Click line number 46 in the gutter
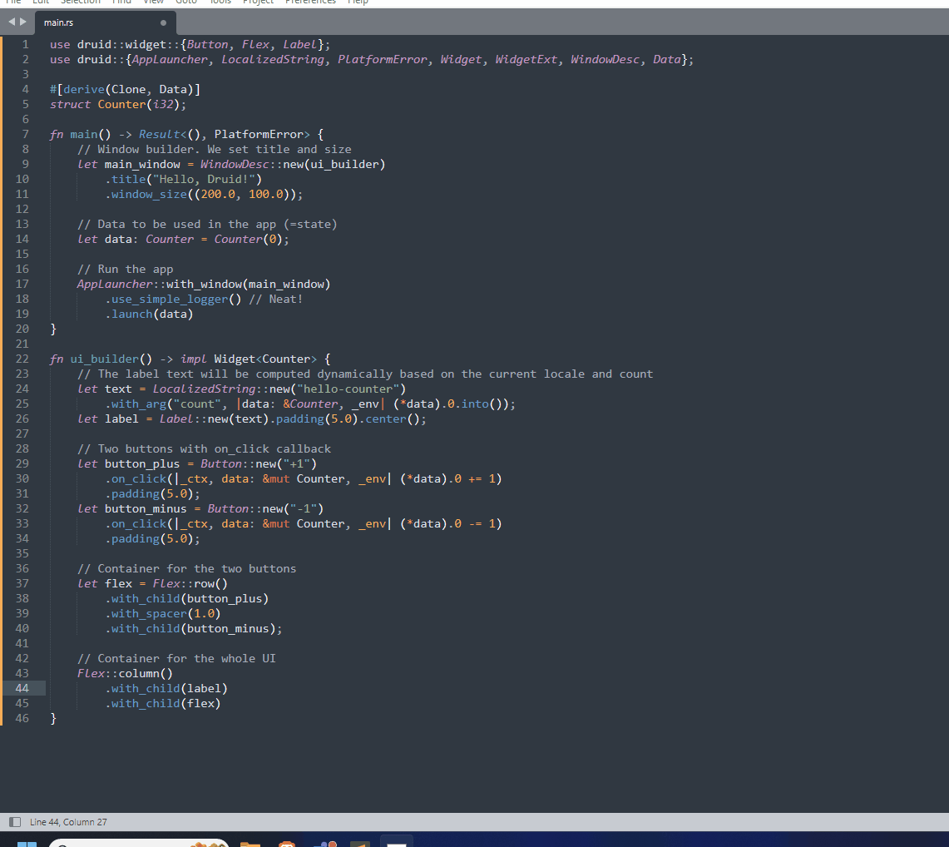 coord(22,718)
